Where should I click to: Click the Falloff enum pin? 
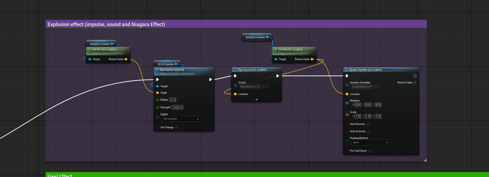[158, 117]
